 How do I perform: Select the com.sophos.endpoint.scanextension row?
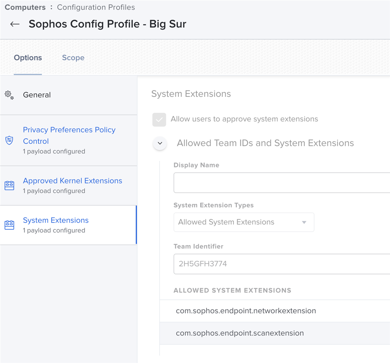pos(275,333)
